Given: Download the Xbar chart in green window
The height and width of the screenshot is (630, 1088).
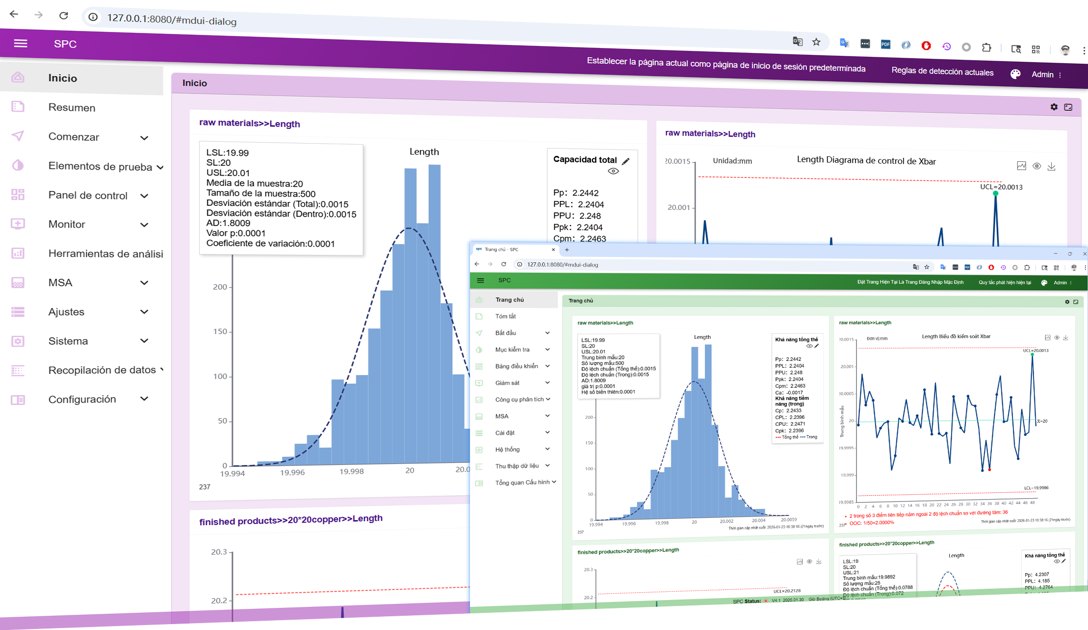Looking at the screenshot, I should 1066,338.
